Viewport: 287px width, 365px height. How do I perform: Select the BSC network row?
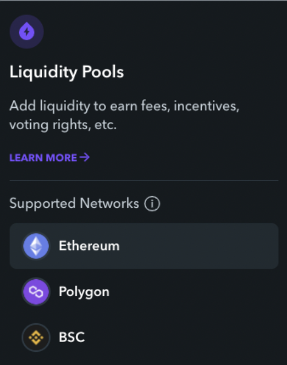[144, 337]
